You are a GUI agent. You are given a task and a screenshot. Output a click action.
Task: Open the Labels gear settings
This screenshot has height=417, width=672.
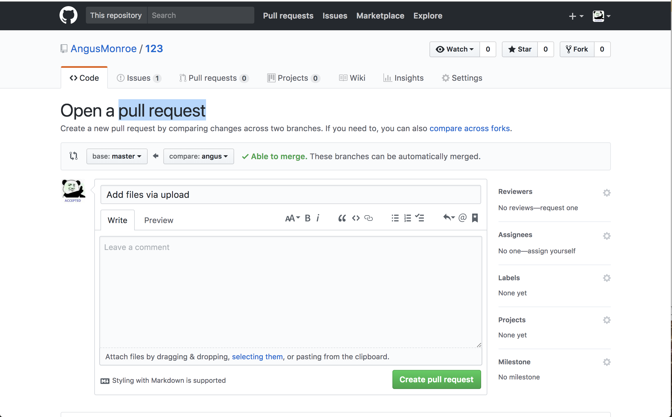pyautogui.click(x=607, y=278)
